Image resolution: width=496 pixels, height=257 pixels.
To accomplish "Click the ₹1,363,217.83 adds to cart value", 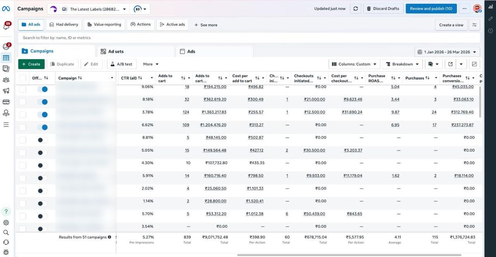I will tap(214, 112).
